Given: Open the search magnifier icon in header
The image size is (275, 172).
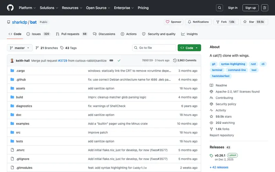Looking at the screenshot, I should coord(219,8).
